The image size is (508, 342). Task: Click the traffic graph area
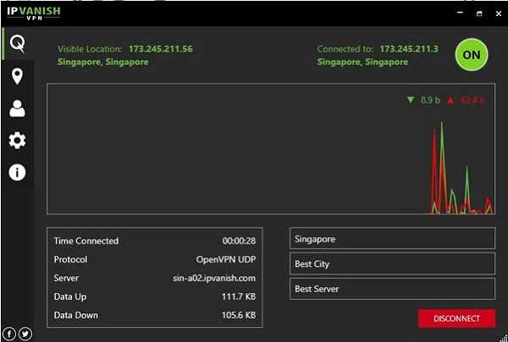point(271,150)
